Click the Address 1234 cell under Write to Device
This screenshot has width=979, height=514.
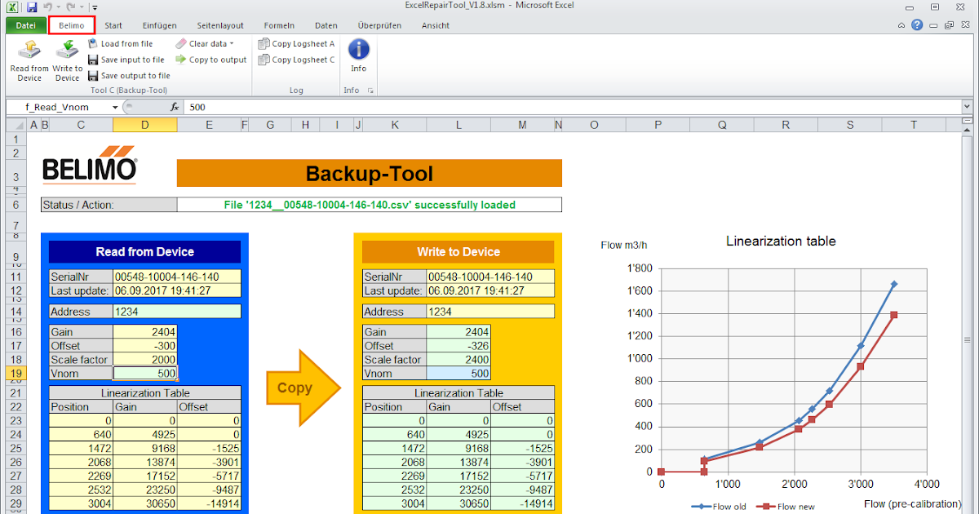click(x=490, y=312)
